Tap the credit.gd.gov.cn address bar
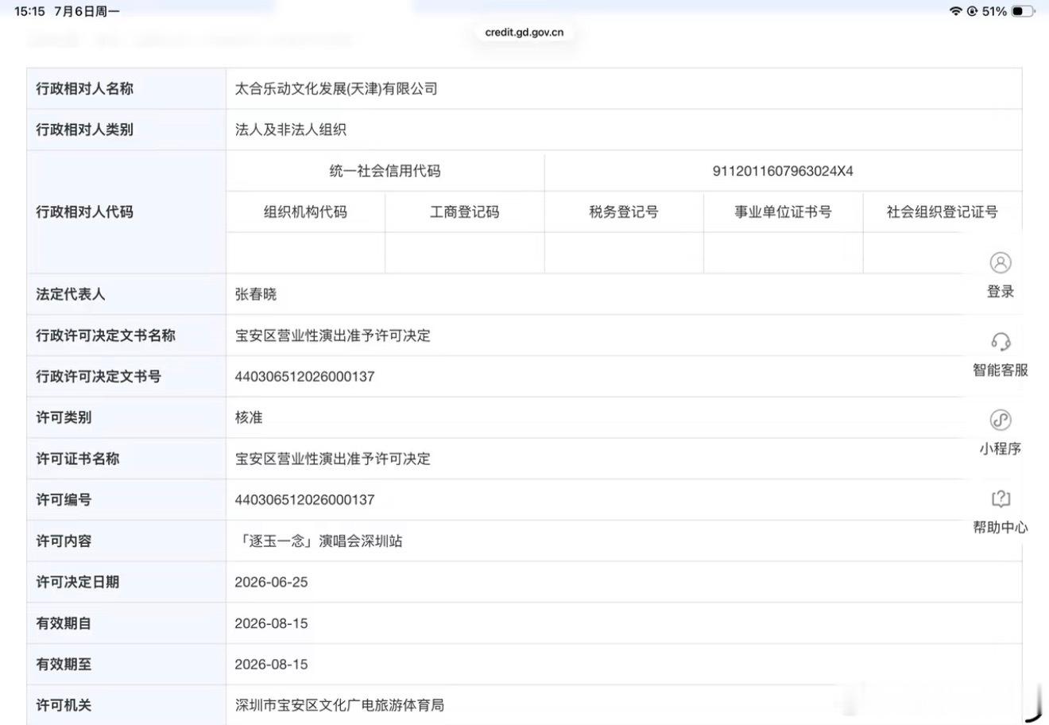Viewport: 1049px width, 725px height. pyautogui.click(x=524, y=33)
